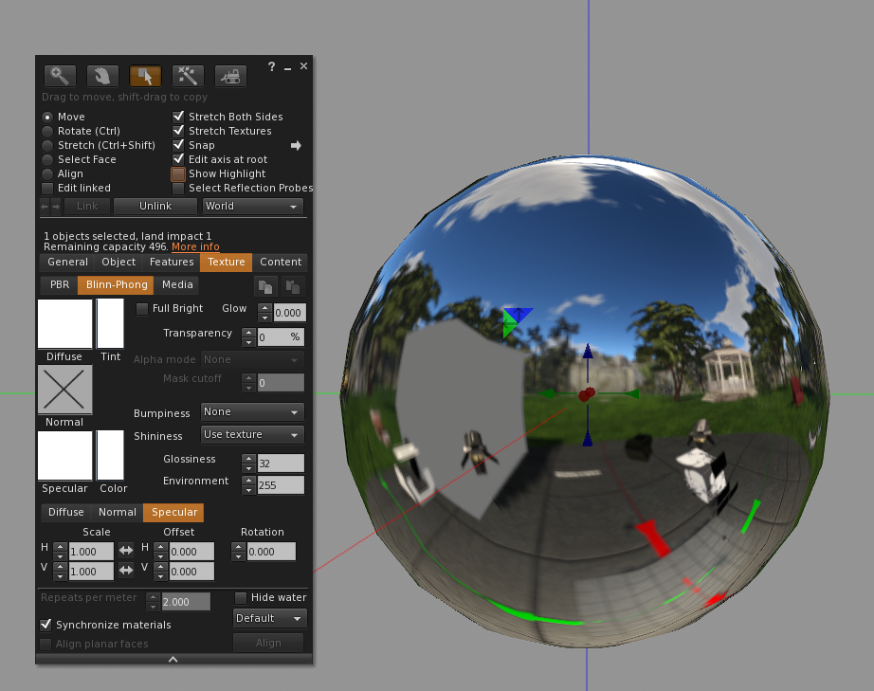Open the Specular texture picker thumbnail
The image size is (874, 691).
(x=64, y=455)
